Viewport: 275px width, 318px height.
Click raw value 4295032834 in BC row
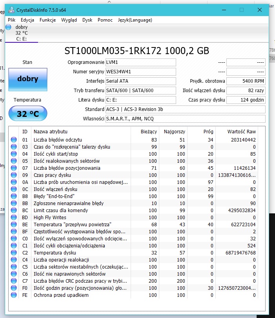pyautogui.click(x=242, y=210)
